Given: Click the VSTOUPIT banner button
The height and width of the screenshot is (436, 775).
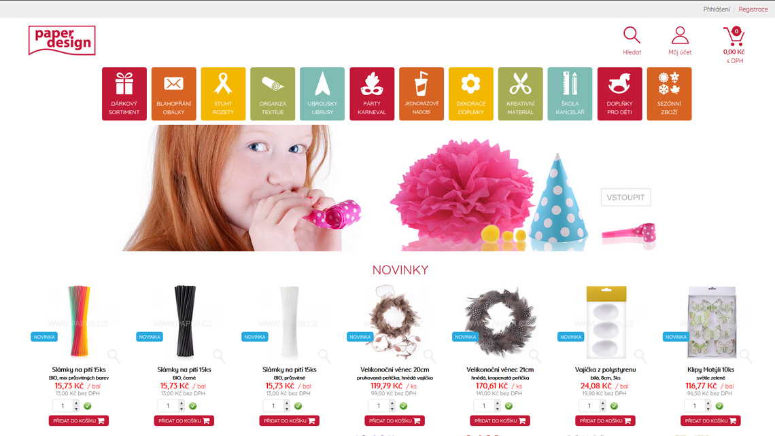Looking at the screenshot, I should coord(625,197).
